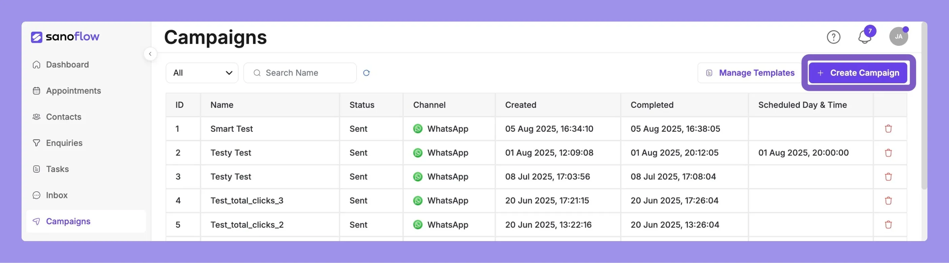Open the All status filter dropdown

[x=202, y=73]
